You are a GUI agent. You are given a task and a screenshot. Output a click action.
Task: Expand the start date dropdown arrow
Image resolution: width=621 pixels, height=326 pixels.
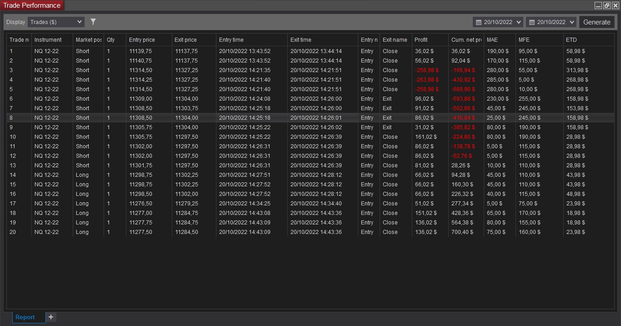[519, 22]
